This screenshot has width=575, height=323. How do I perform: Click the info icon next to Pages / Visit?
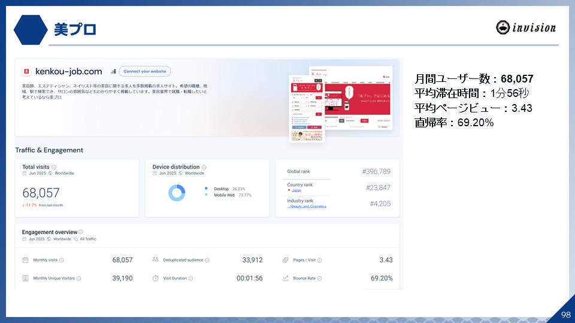tap(319, 260)
